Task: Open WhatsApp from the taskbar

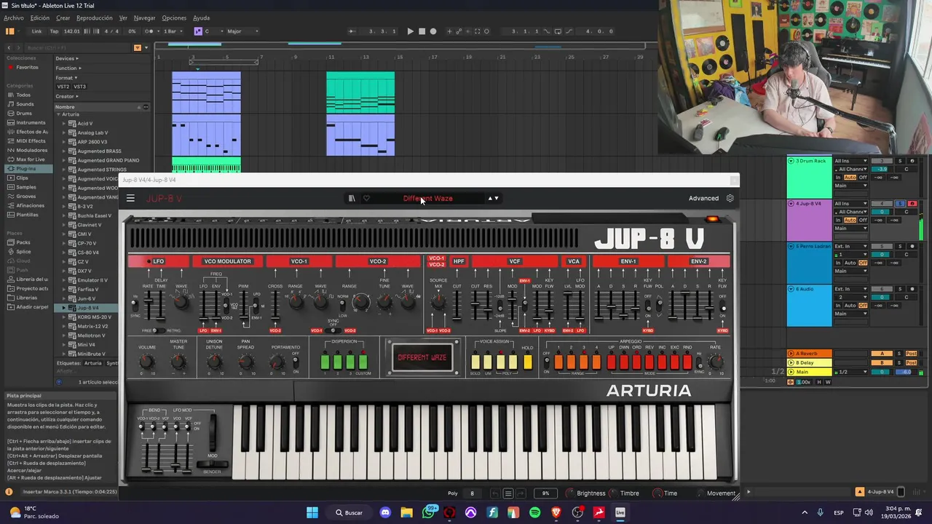Action: (x=428, y=512)
